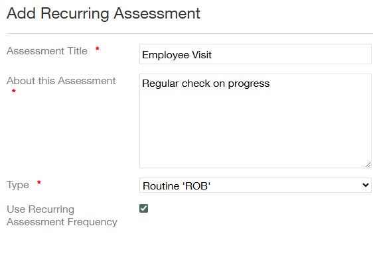Viewport: 373px width, 271px height.
Task: Uncheck Use Recurring Assessment Frequency checkbox
Action: [x=143, y=208]
